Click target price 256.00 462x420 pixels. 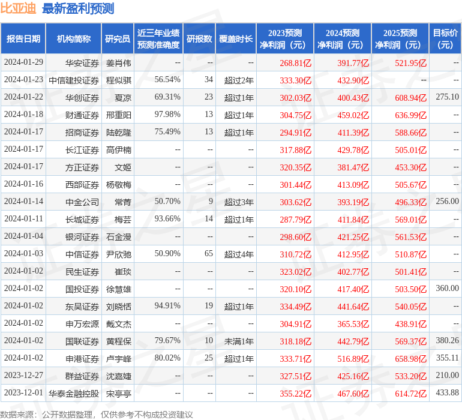447,201
